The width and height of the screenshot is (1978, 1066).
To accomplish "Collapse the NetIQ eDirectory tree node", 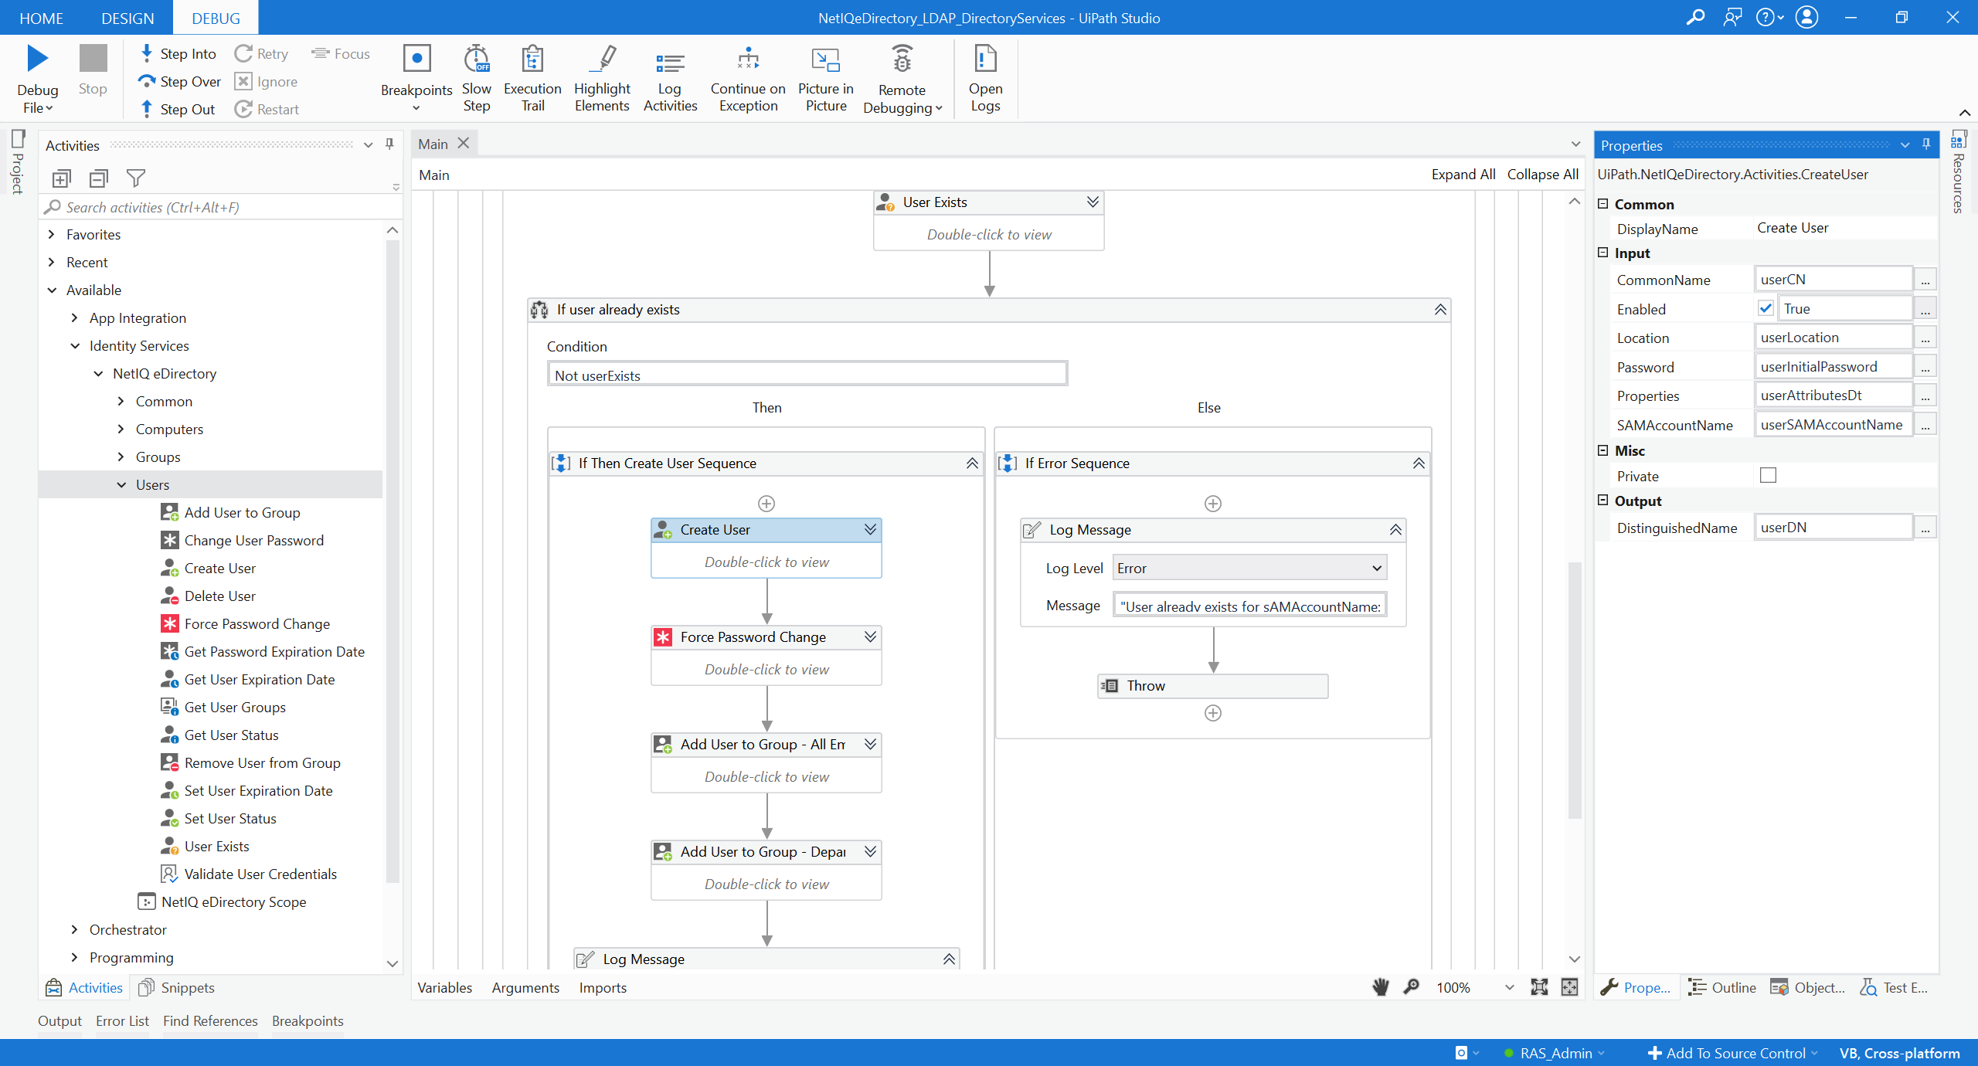I will pyautogui.click(x=98, y=373).
